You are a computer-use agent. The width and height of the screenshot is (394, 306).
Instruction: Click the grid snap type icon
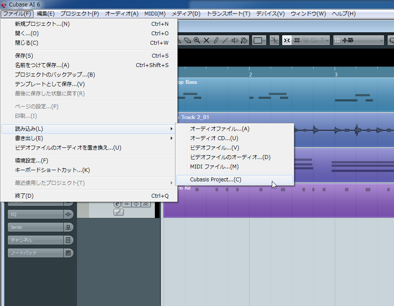pyautogui.click(x=297, y=40)
